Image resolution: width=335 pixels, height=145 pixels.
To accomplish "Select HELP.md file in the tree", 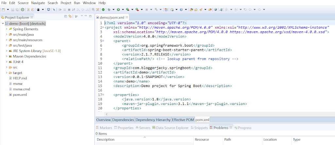I will [20, 78].
